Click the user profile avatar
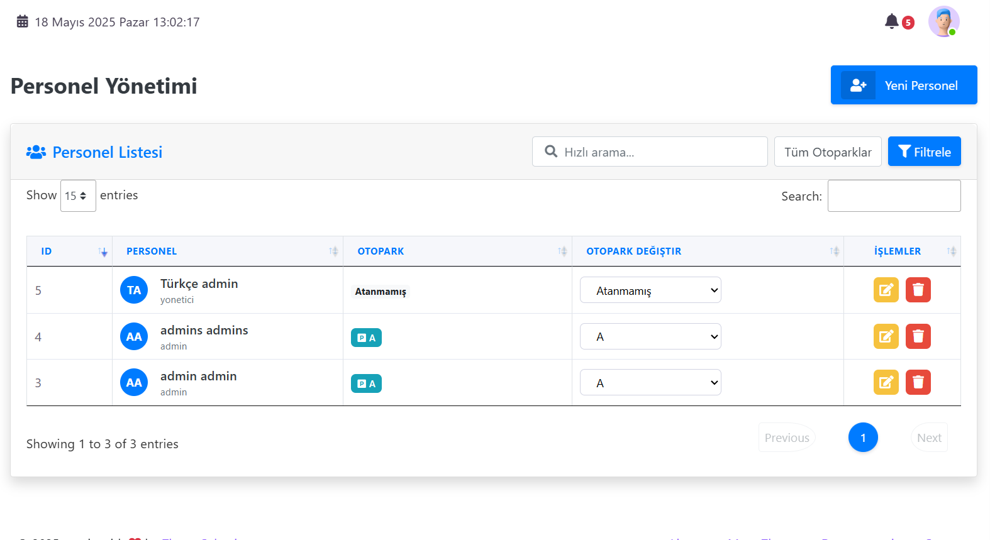 [943, 22]
